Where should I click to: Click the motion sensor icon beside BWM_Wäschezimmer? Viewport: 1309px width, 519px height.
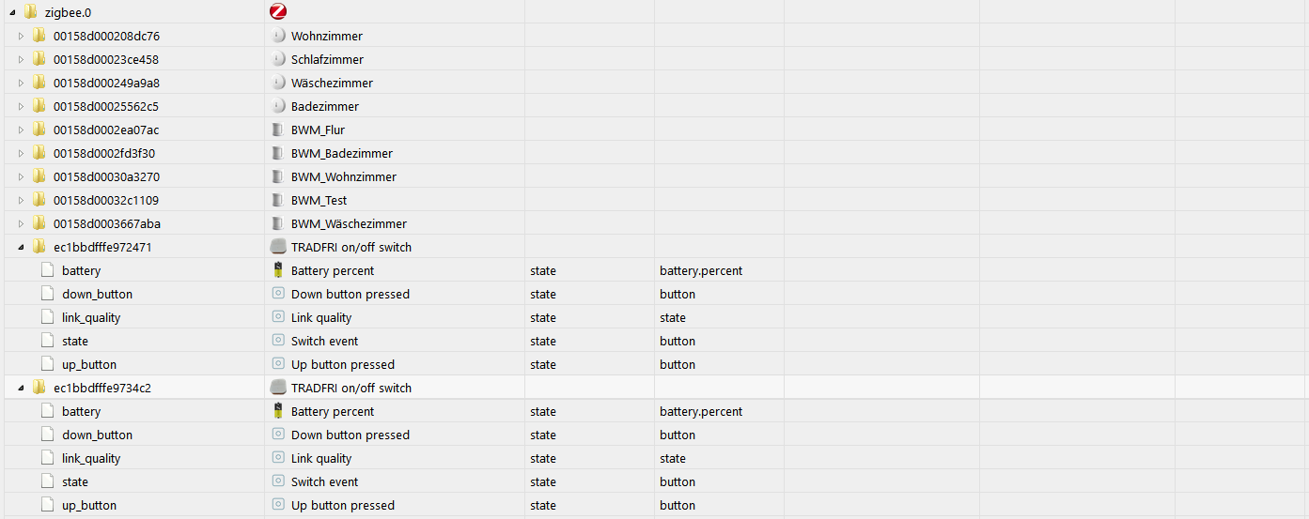click(277, 223)
